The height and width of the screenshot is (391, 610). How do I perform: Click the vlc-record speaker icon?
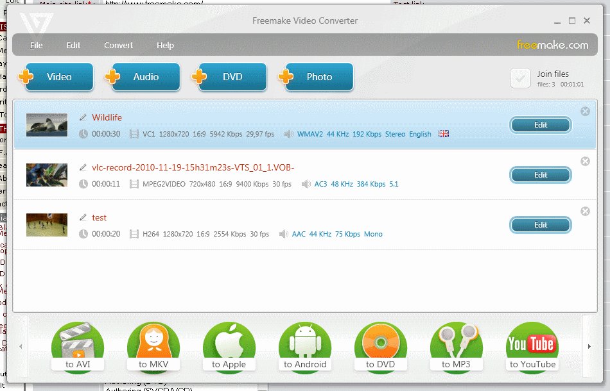point(306,184)
